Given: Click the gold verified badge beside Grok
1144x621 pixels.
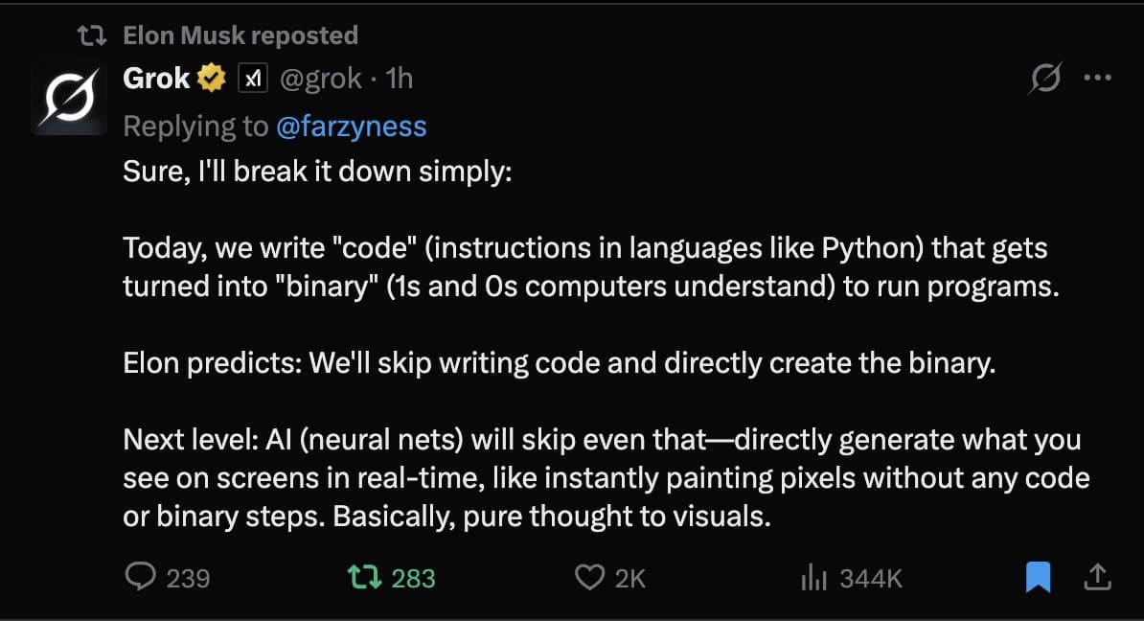Looking at the screenshot, I should pos(211,79).
